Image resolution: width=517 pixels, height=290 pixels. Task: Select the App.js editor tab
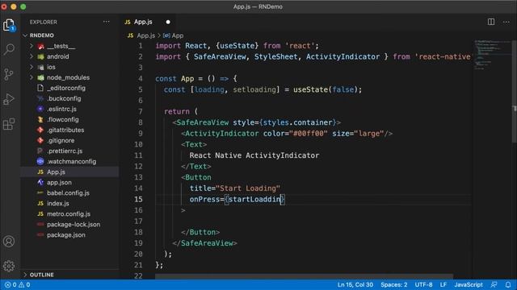(143, 22)
